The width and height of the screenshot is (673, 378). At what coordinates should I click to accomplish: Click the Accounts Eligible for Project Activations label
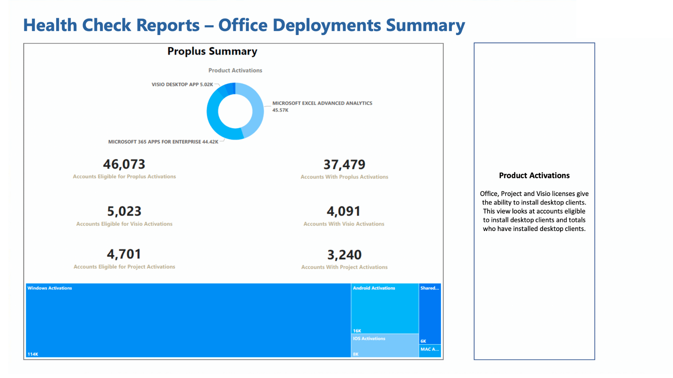coord(124,267)
